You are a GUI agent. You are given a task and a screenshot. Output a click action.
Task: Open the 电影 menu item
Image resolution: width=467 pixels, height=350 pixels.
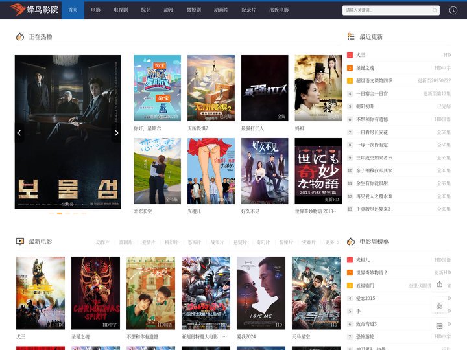coord(95,10)
